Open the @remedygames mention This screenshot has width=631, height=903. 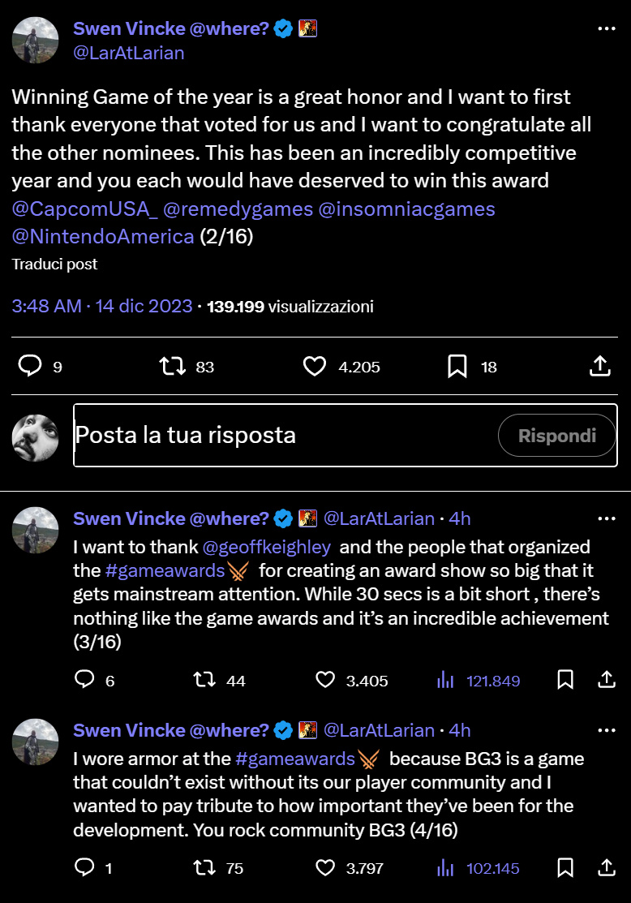click(238, 209)
